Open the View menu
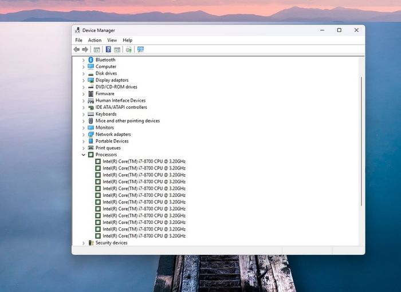 coord(112,40)
